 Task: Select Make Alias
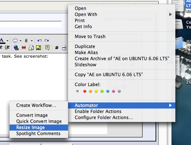122,52
